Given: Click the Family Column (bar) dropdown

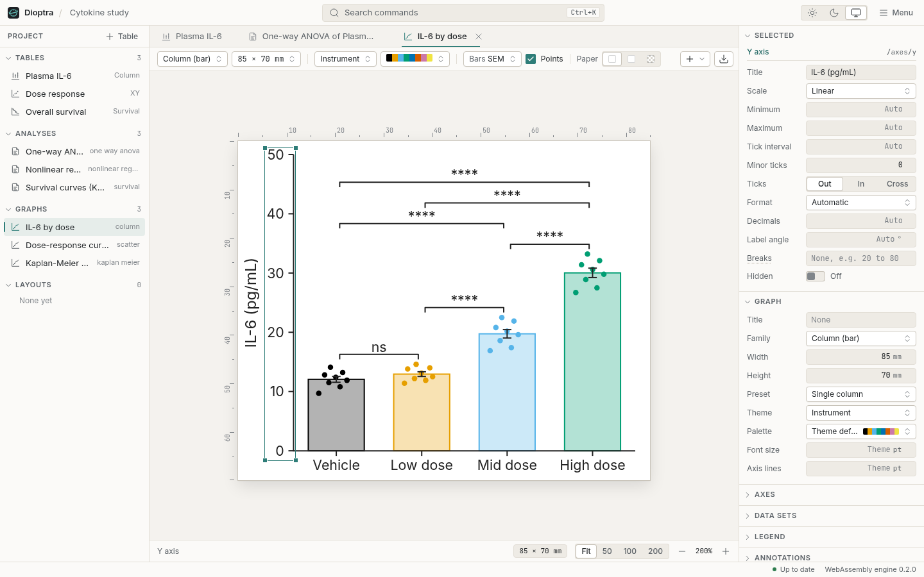Looking at the screenshot, I should 860,339.
